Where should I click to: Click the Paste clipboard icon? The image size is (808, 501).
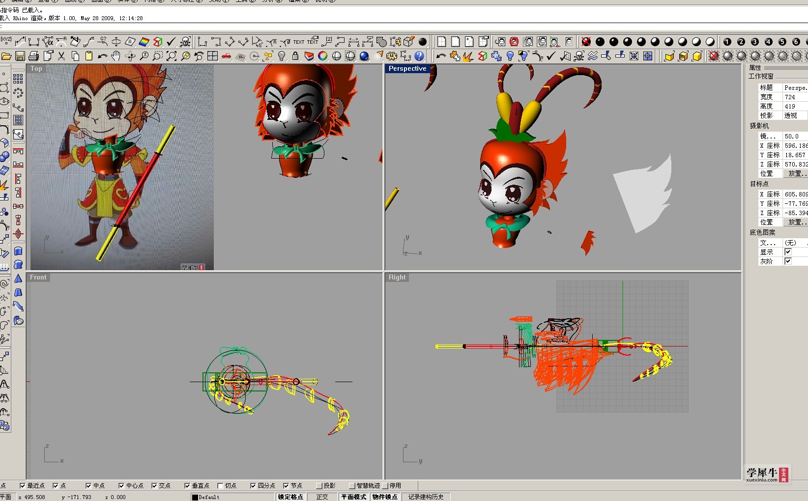point(89,56)
